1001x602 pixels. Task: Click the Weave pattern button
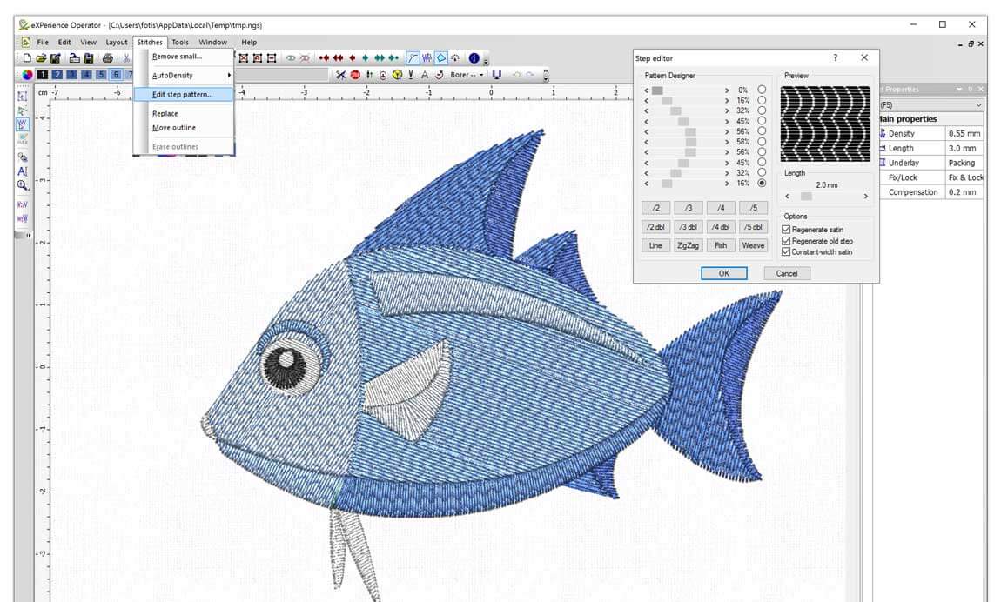(x=754, y=245)
